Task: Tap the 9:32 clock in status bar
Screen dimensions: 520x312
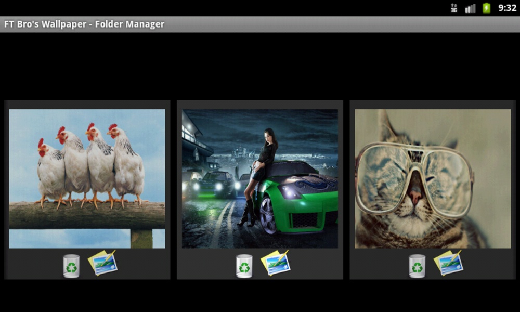Action: [x=508, y=8]
